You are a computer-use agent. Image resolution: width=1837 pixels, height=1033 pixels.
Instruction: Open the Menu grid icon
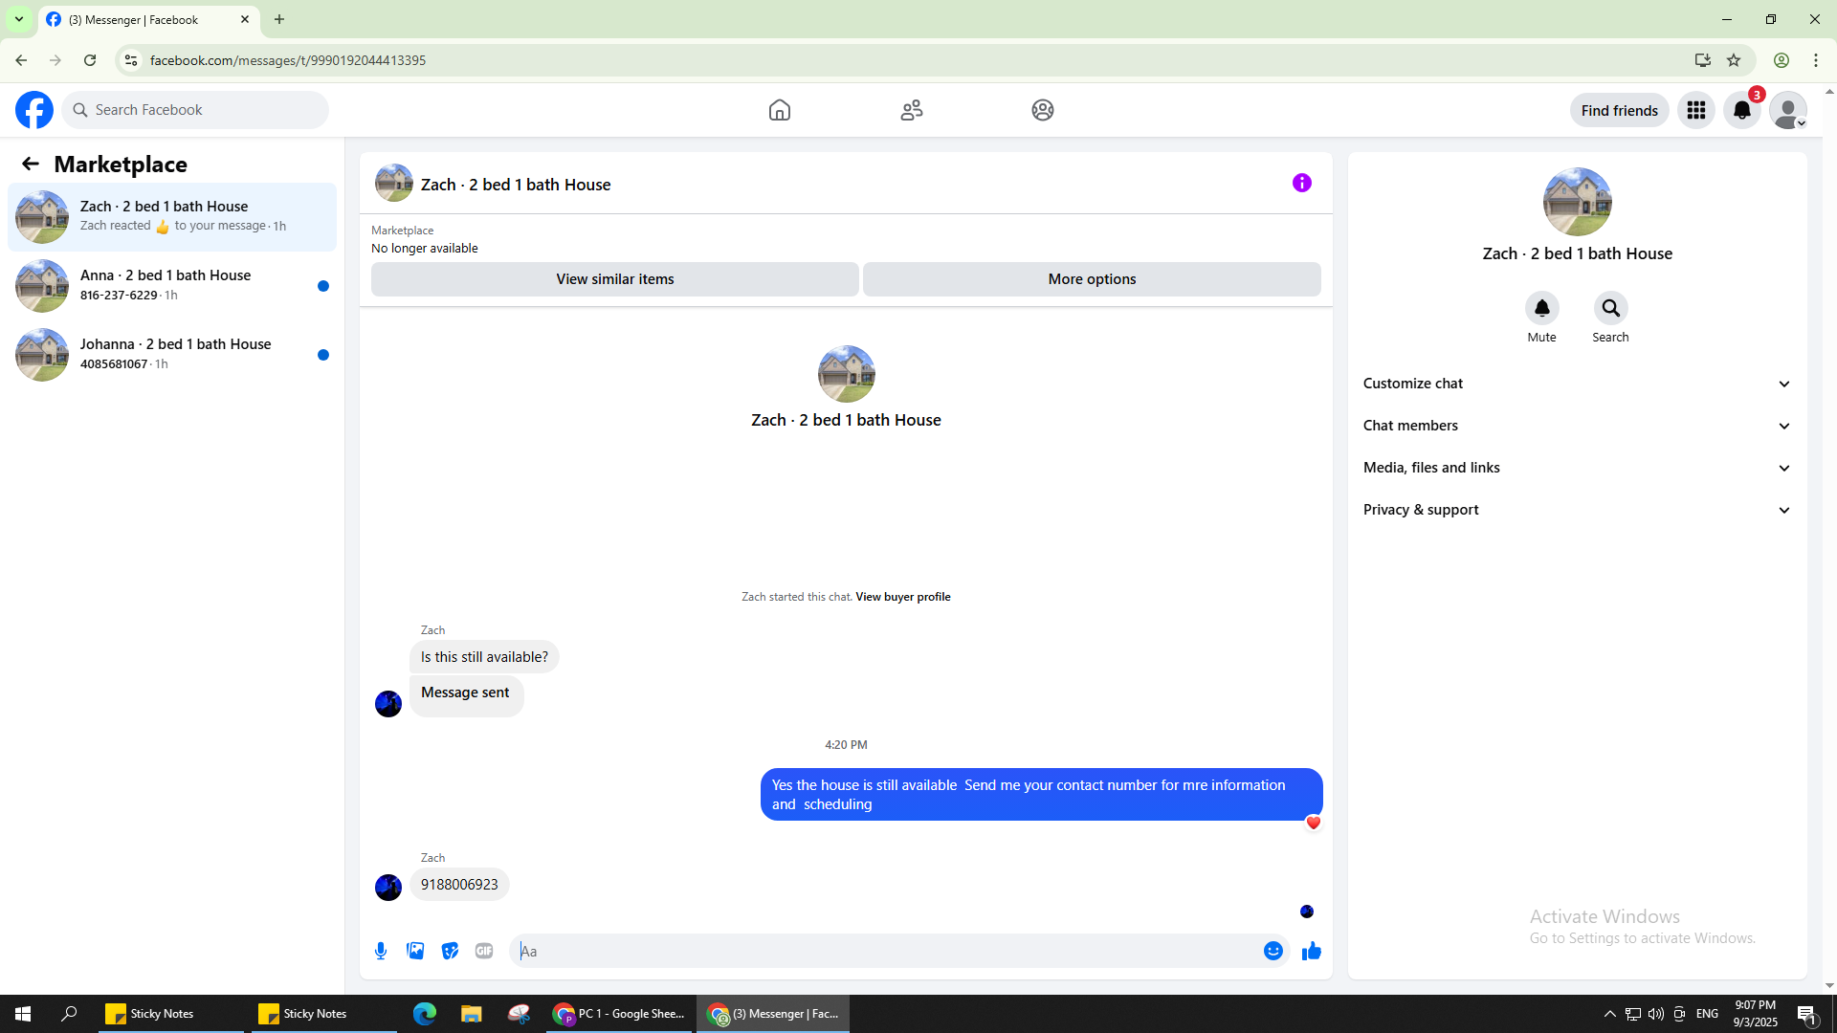[x=1696, y=110]
